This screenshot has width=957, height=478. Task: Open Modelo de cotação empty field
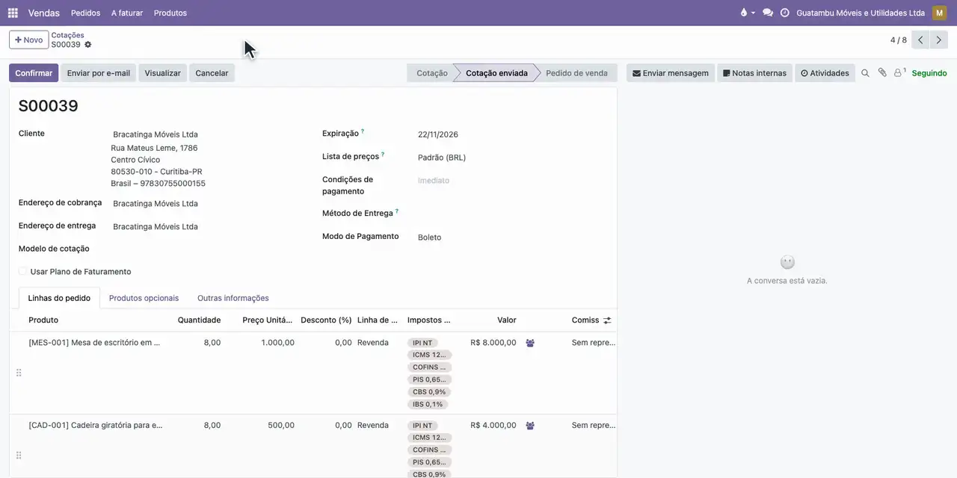coord(208,249)
